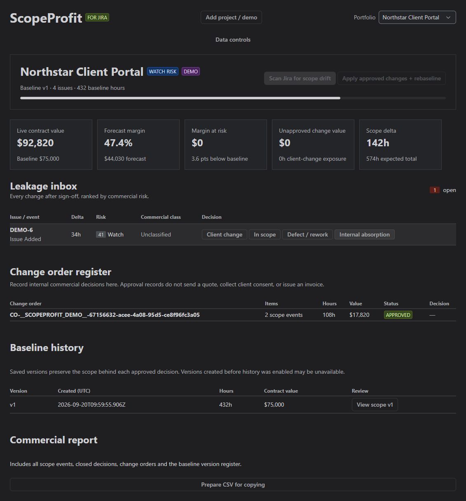Click the Change order register heading
Image resolution: width=466 pixels, height=501 pixels.
click(x=61, y=272)
